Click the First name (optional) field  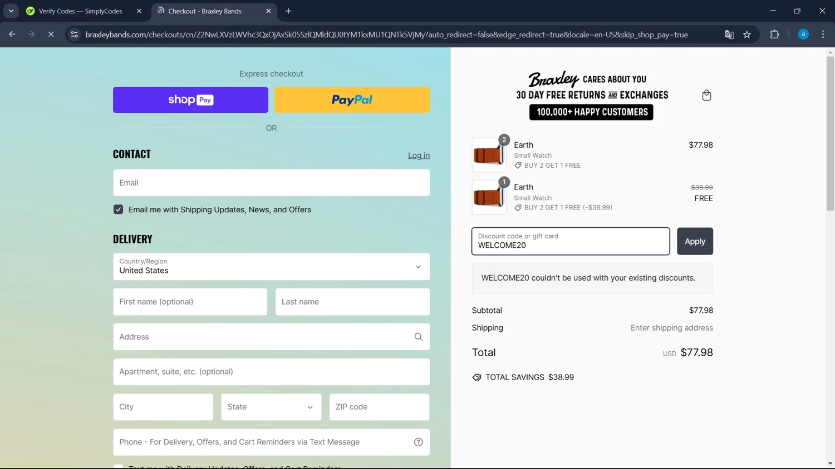click(190, 302)
